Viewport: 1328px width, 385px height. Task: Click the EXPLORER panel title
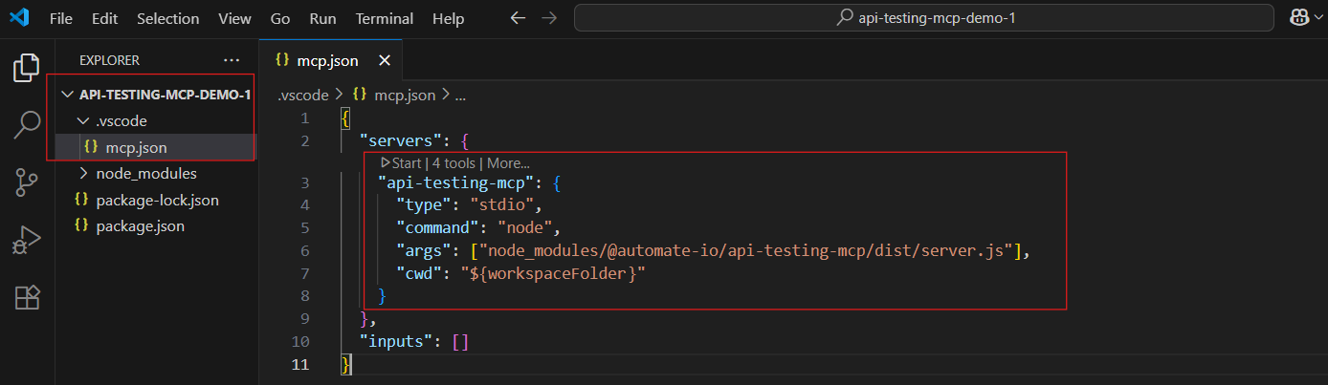[x=109, y=60]
